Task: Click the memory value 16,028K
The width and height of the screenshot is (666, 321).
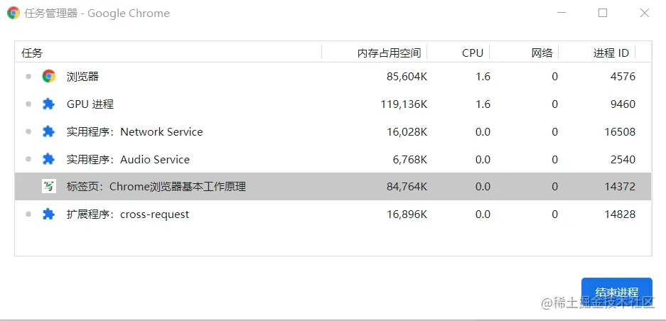Action: click(407, 131)
